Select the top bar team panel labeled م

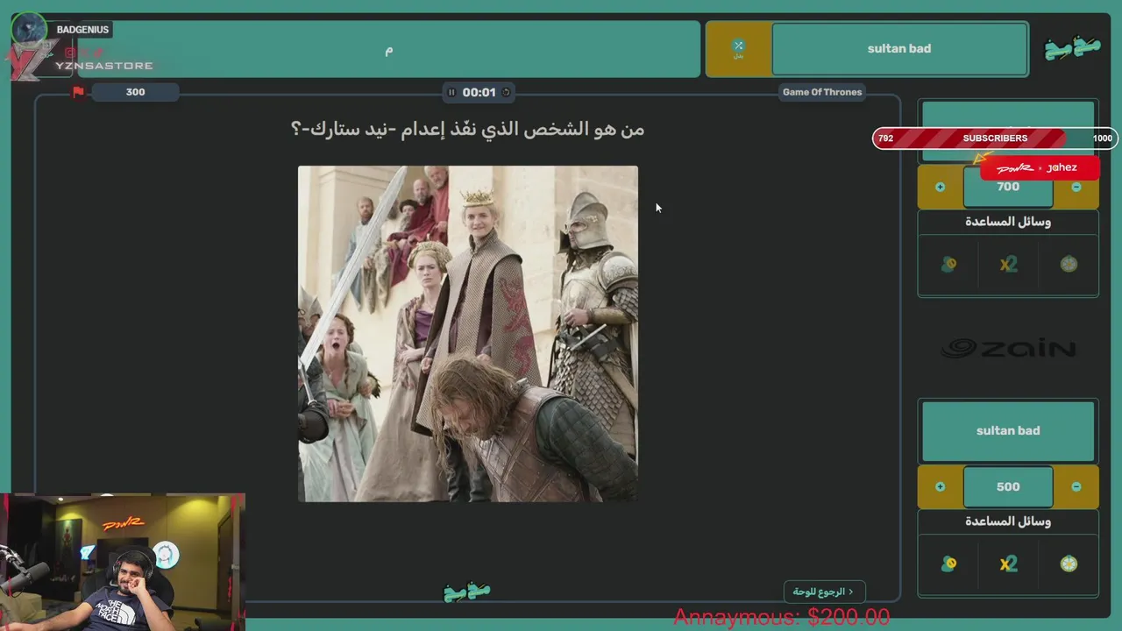(389, 49)
